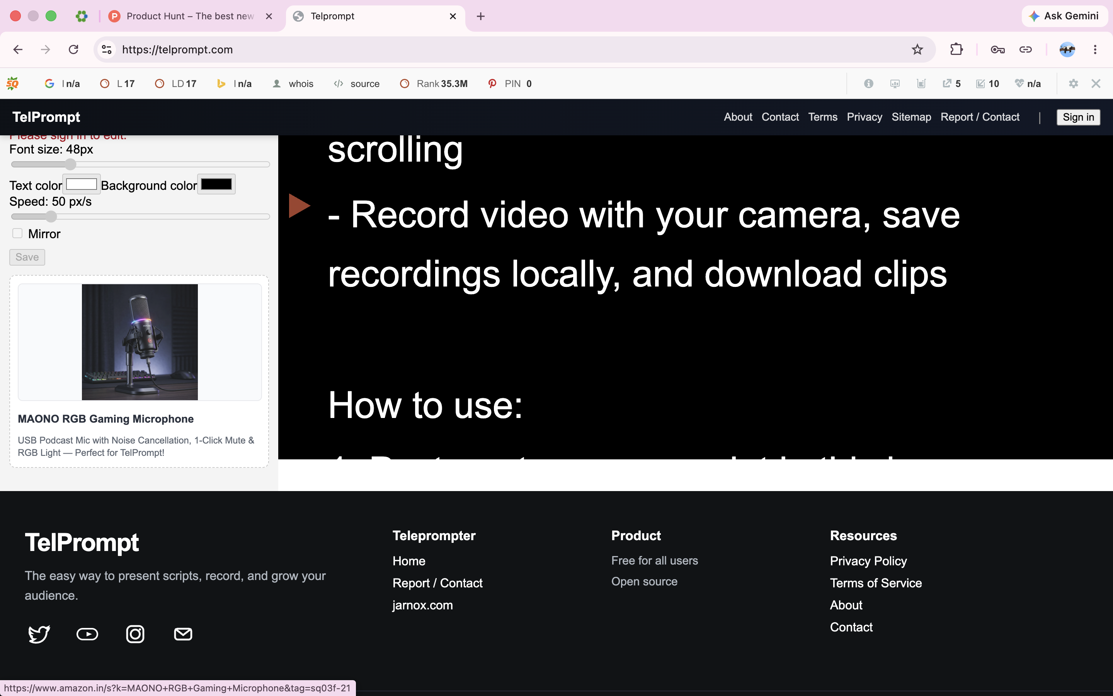Open the Text color swatch

(x=82, y=184)
